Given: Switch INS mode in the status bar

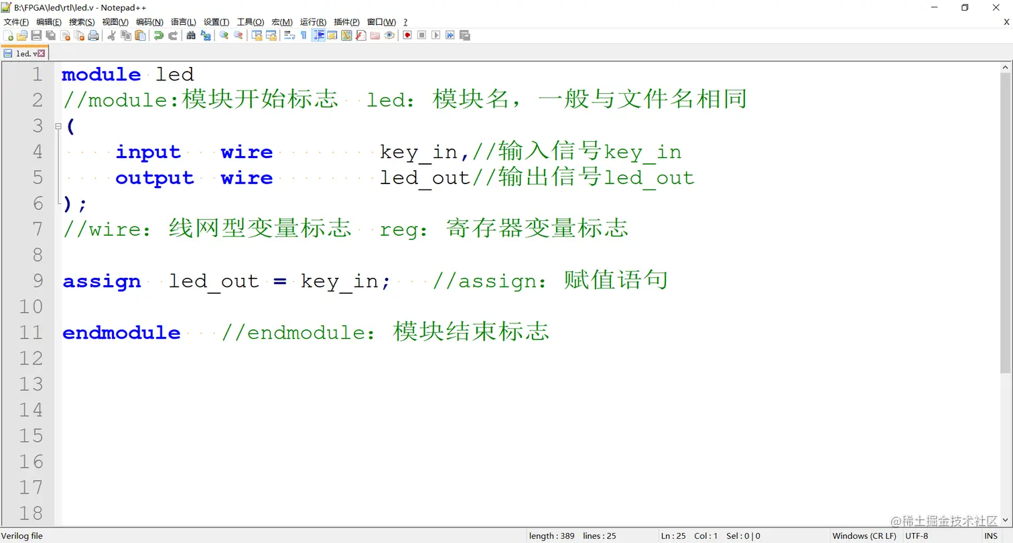Looking at the screenshot, I should click(x=990, y=536).
